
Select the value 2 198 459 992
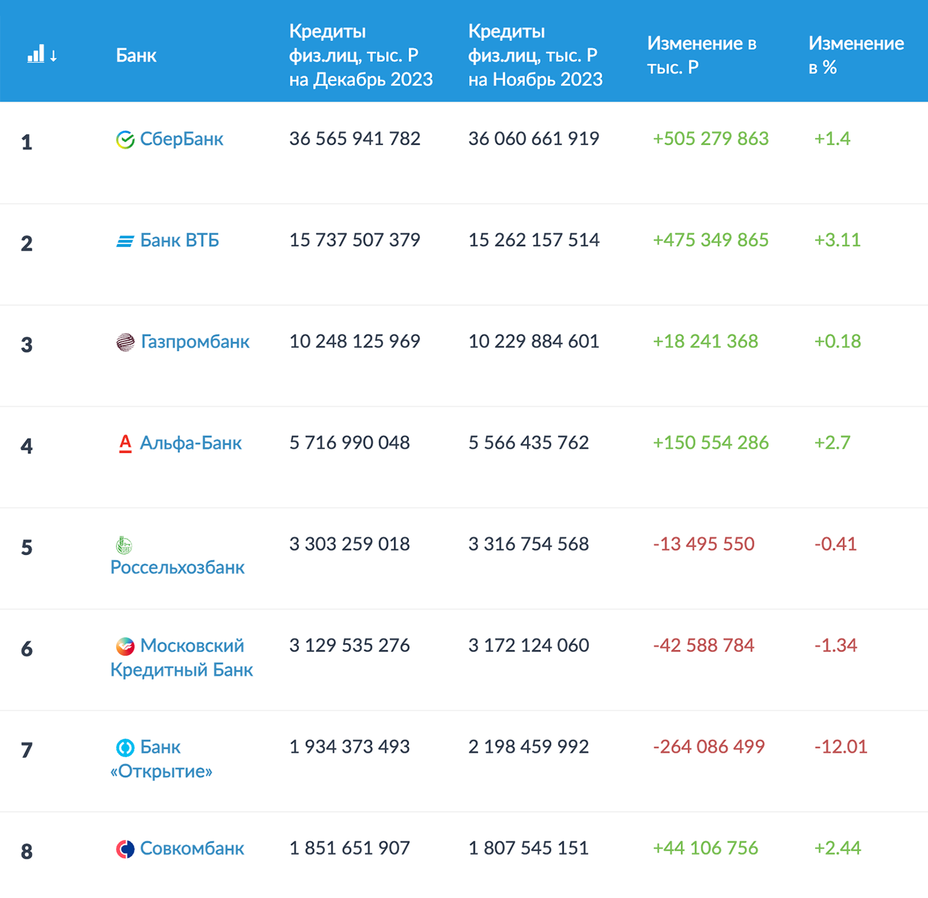coord(528,746)
